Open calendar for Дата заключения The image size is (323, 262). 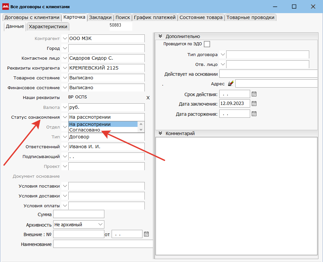[x=254, y=104]
